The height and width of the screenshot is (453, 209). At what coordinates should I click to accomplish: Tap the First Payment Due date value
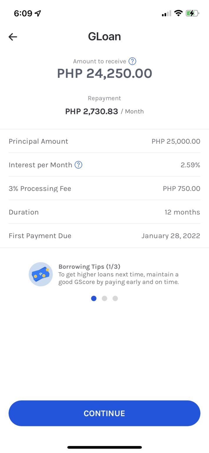(171, 236)
